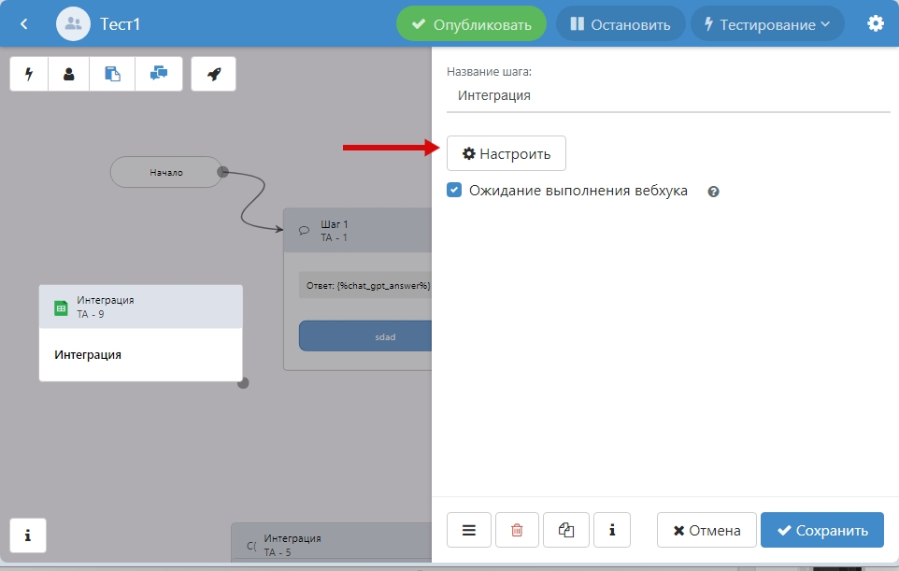Click the rocket launch icon

[x=213, y=75]
